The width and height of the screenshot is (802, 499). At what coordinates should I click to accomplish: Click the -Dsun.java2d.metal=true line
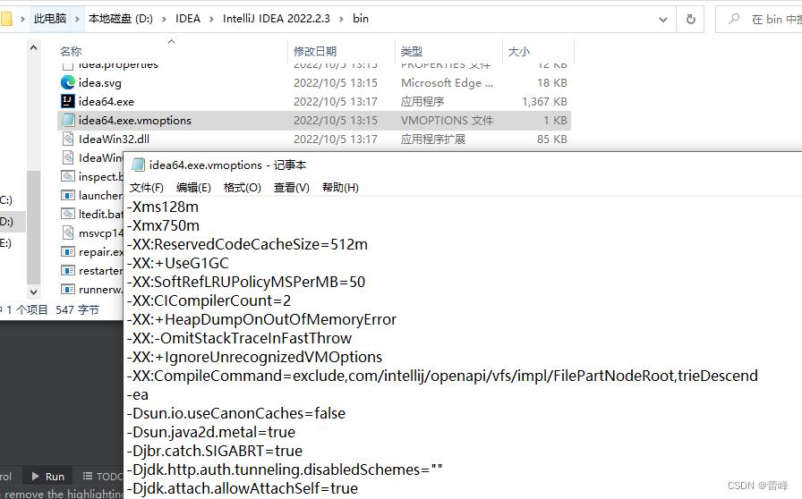click(x=211, y=432)
